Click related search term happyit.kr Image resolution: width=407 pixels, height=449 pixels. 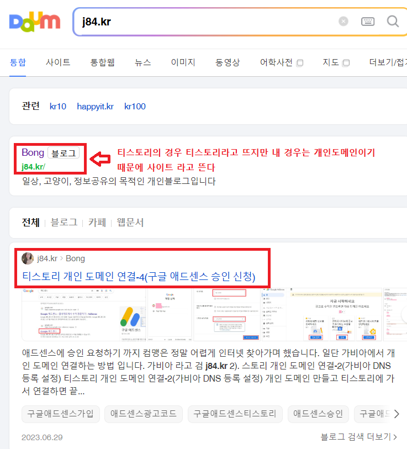pyautogui.click(x=95, y=107)
